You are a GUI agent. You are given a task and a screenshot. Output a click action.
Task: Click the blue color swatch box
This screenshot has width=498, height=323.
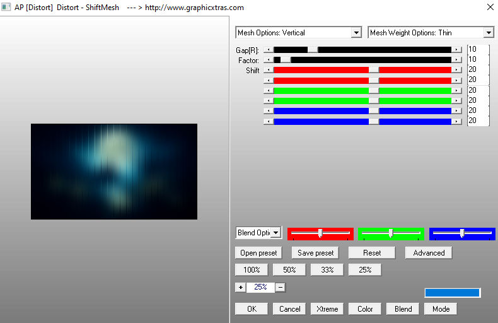tap(452, 293)
